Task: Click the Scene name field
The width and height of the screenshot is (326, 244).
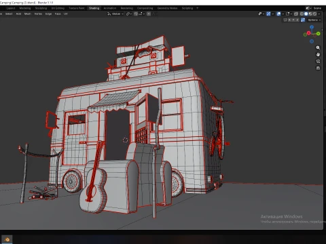Action: tap(317, 8)
